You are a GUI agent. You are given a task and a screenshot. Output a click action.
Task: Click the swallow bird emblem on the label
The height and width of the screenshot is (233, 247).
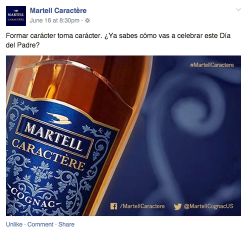(59, 118)
